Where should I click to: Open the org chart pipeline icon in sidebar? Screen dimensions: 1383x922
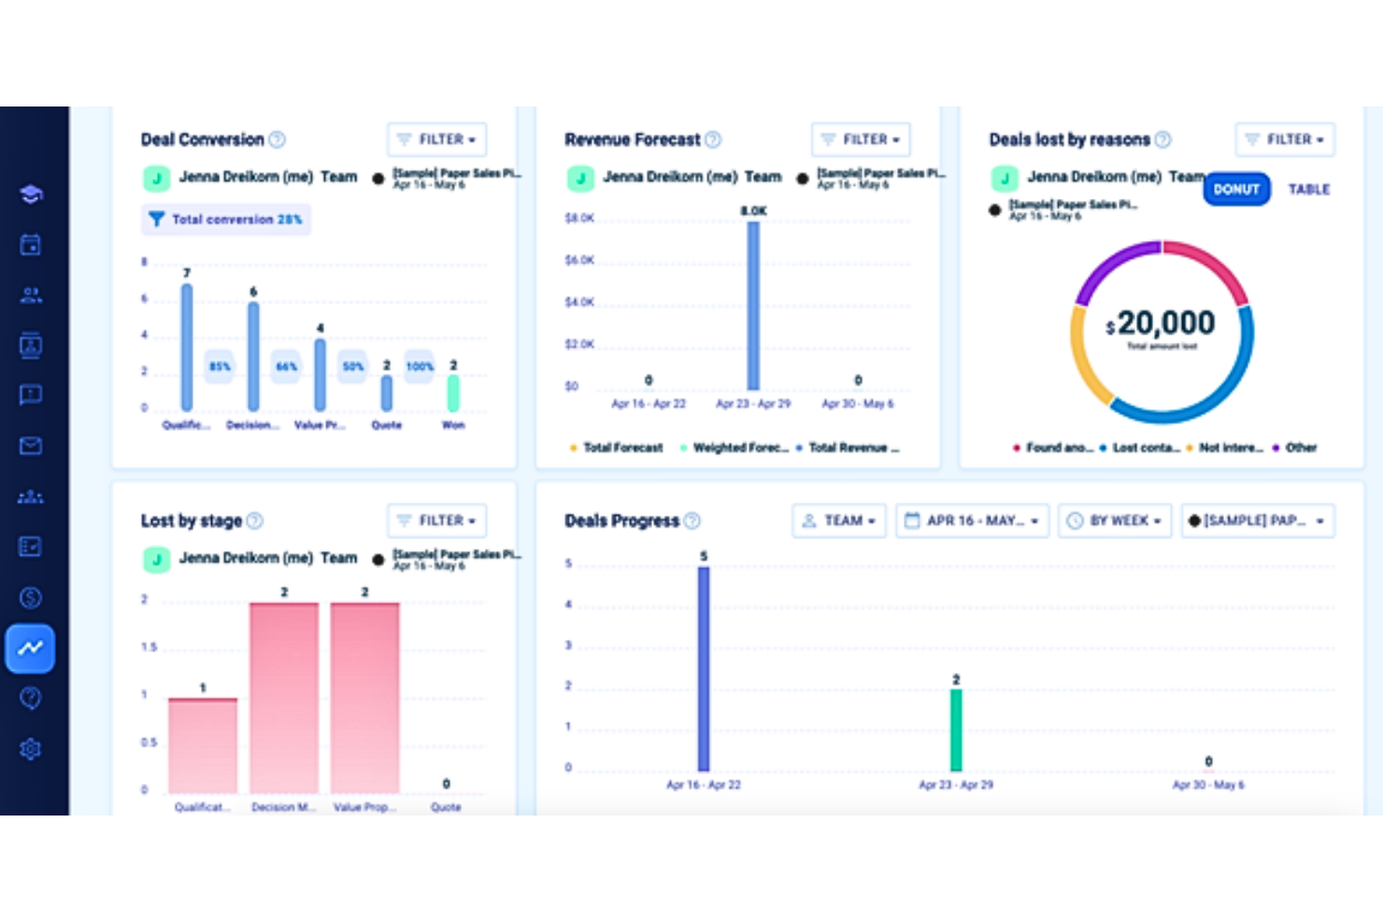click(31, 496)
